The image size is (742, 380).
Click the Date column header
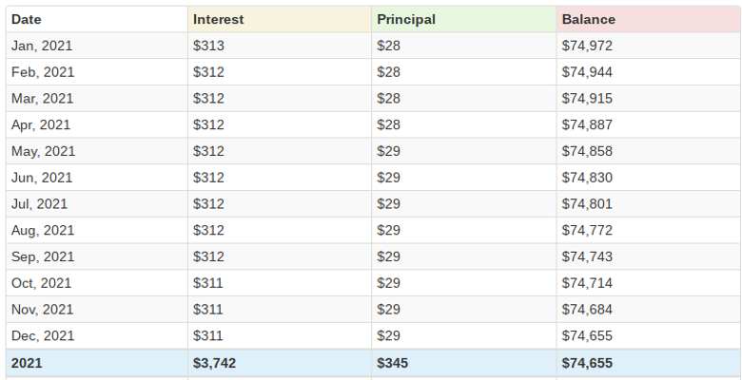(x=27, y=19)
